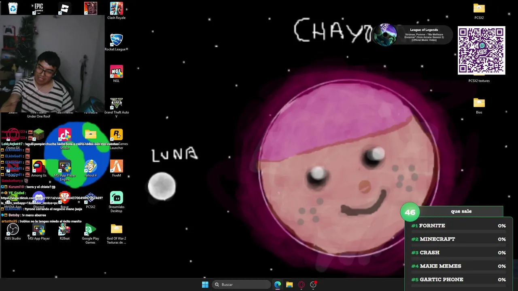
Task: Open the Discord desktop shortcut
Action: (x=39, y=200)
